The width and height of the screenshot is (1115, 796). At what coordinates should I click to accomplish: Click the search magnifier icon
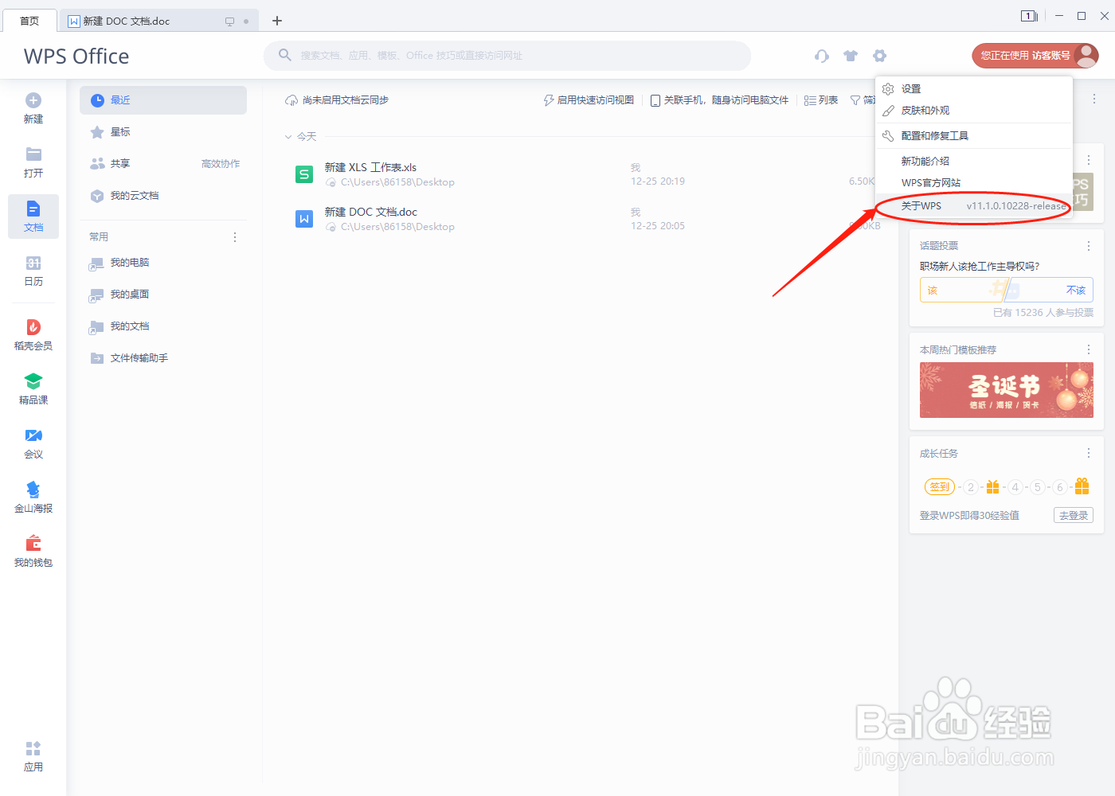pos(284,55)
